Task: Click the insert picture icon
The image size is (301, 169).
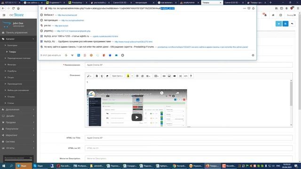Action: pyautogui.click(x=169, y=76)
